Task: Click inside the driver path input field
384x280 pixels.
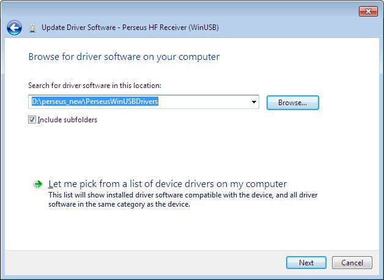Action: (x=144, y=102)
